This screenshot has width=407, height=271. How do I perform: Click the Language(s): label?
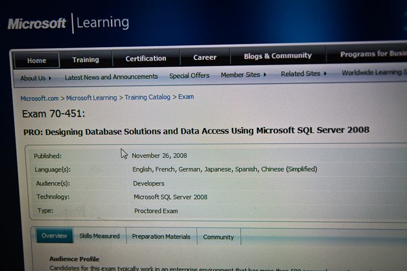point(52,170)
